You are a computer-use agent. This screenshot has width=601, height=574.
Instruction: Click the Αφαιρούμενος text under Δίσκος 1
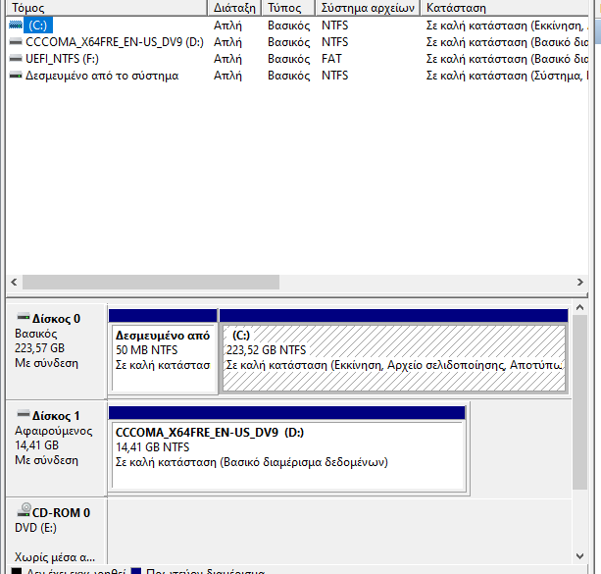[x=53, y=431]
